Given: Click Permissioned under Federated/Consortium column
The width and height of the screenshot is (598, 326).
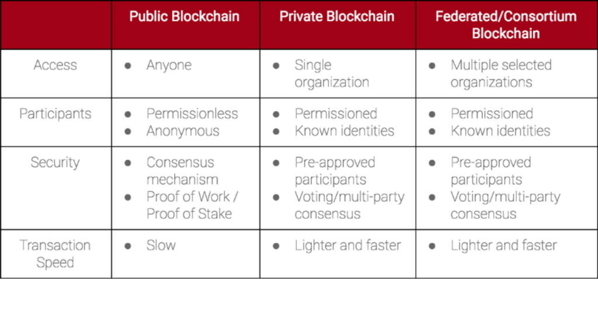Looking at the screenshot, I should [492, 114].
